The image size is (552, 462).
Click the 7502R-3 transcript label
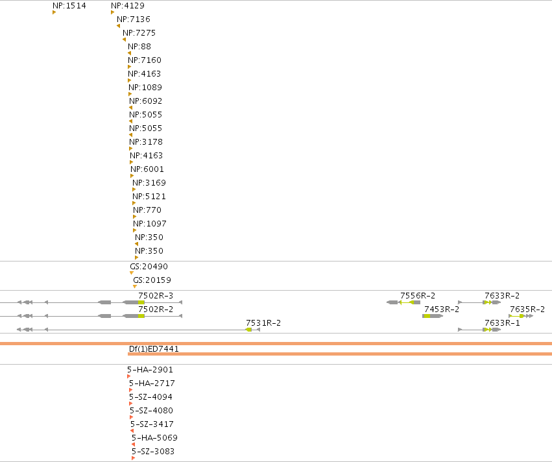pyautogui.click(x=156, y=296)
